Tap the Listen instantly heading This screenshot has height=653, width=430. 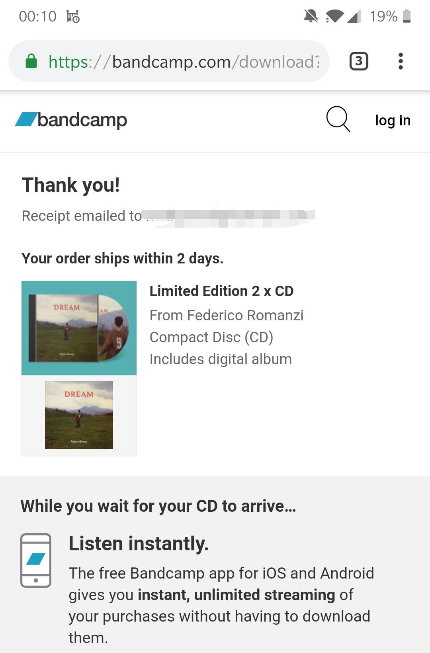[x=139, y=544]
